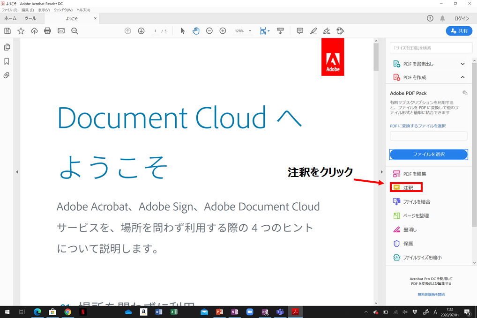Open the Window menu
Viewport: 477px width, 318px height.
[x=63, y=10]
